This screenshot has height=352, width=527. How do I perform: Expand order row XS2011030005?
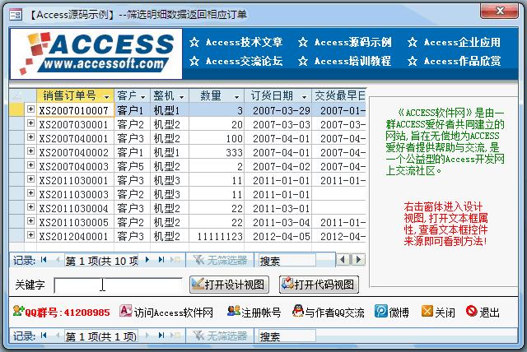click(30, 221)
